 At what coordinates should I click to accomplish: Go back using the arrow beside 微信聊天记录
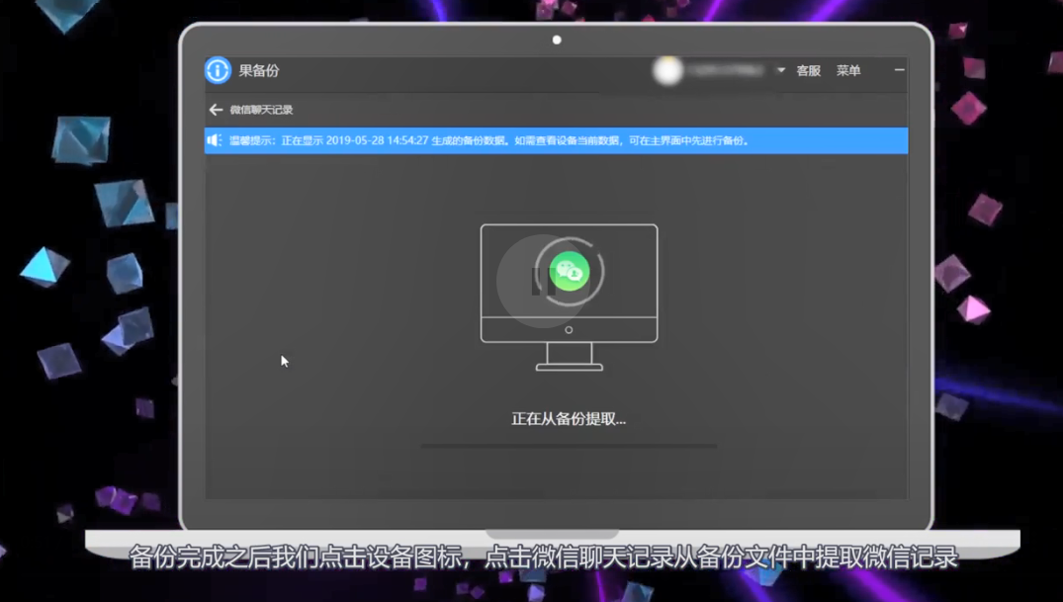pos(216,110)
